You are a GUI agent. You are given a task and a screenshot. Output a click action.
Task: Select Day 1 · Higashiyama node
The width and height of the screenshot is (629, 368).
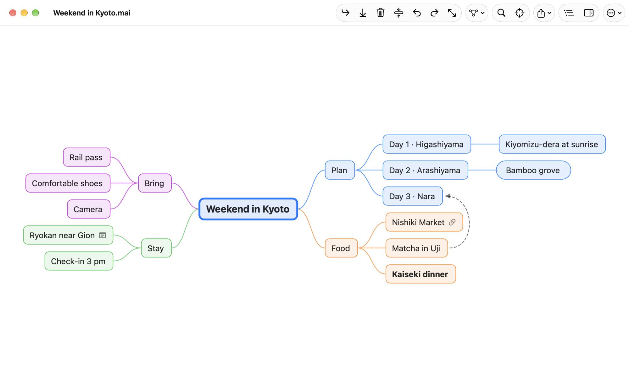(x=427, y=144)
